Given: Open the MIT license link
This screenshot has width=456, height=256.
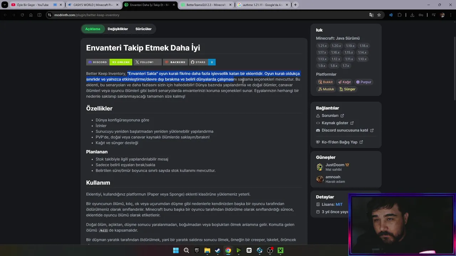Looking at the screenshot, I should click(339, 204).
